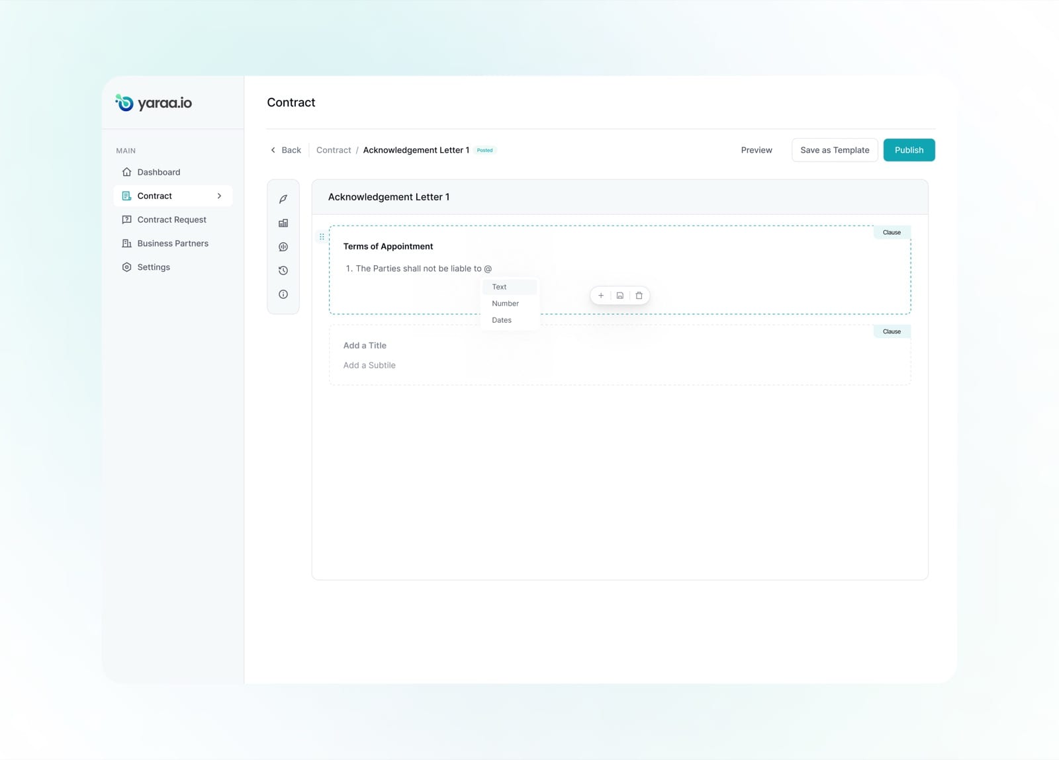1059x760 pixels.
Task: Expand the Contract menu chevron
Action: 219,196
